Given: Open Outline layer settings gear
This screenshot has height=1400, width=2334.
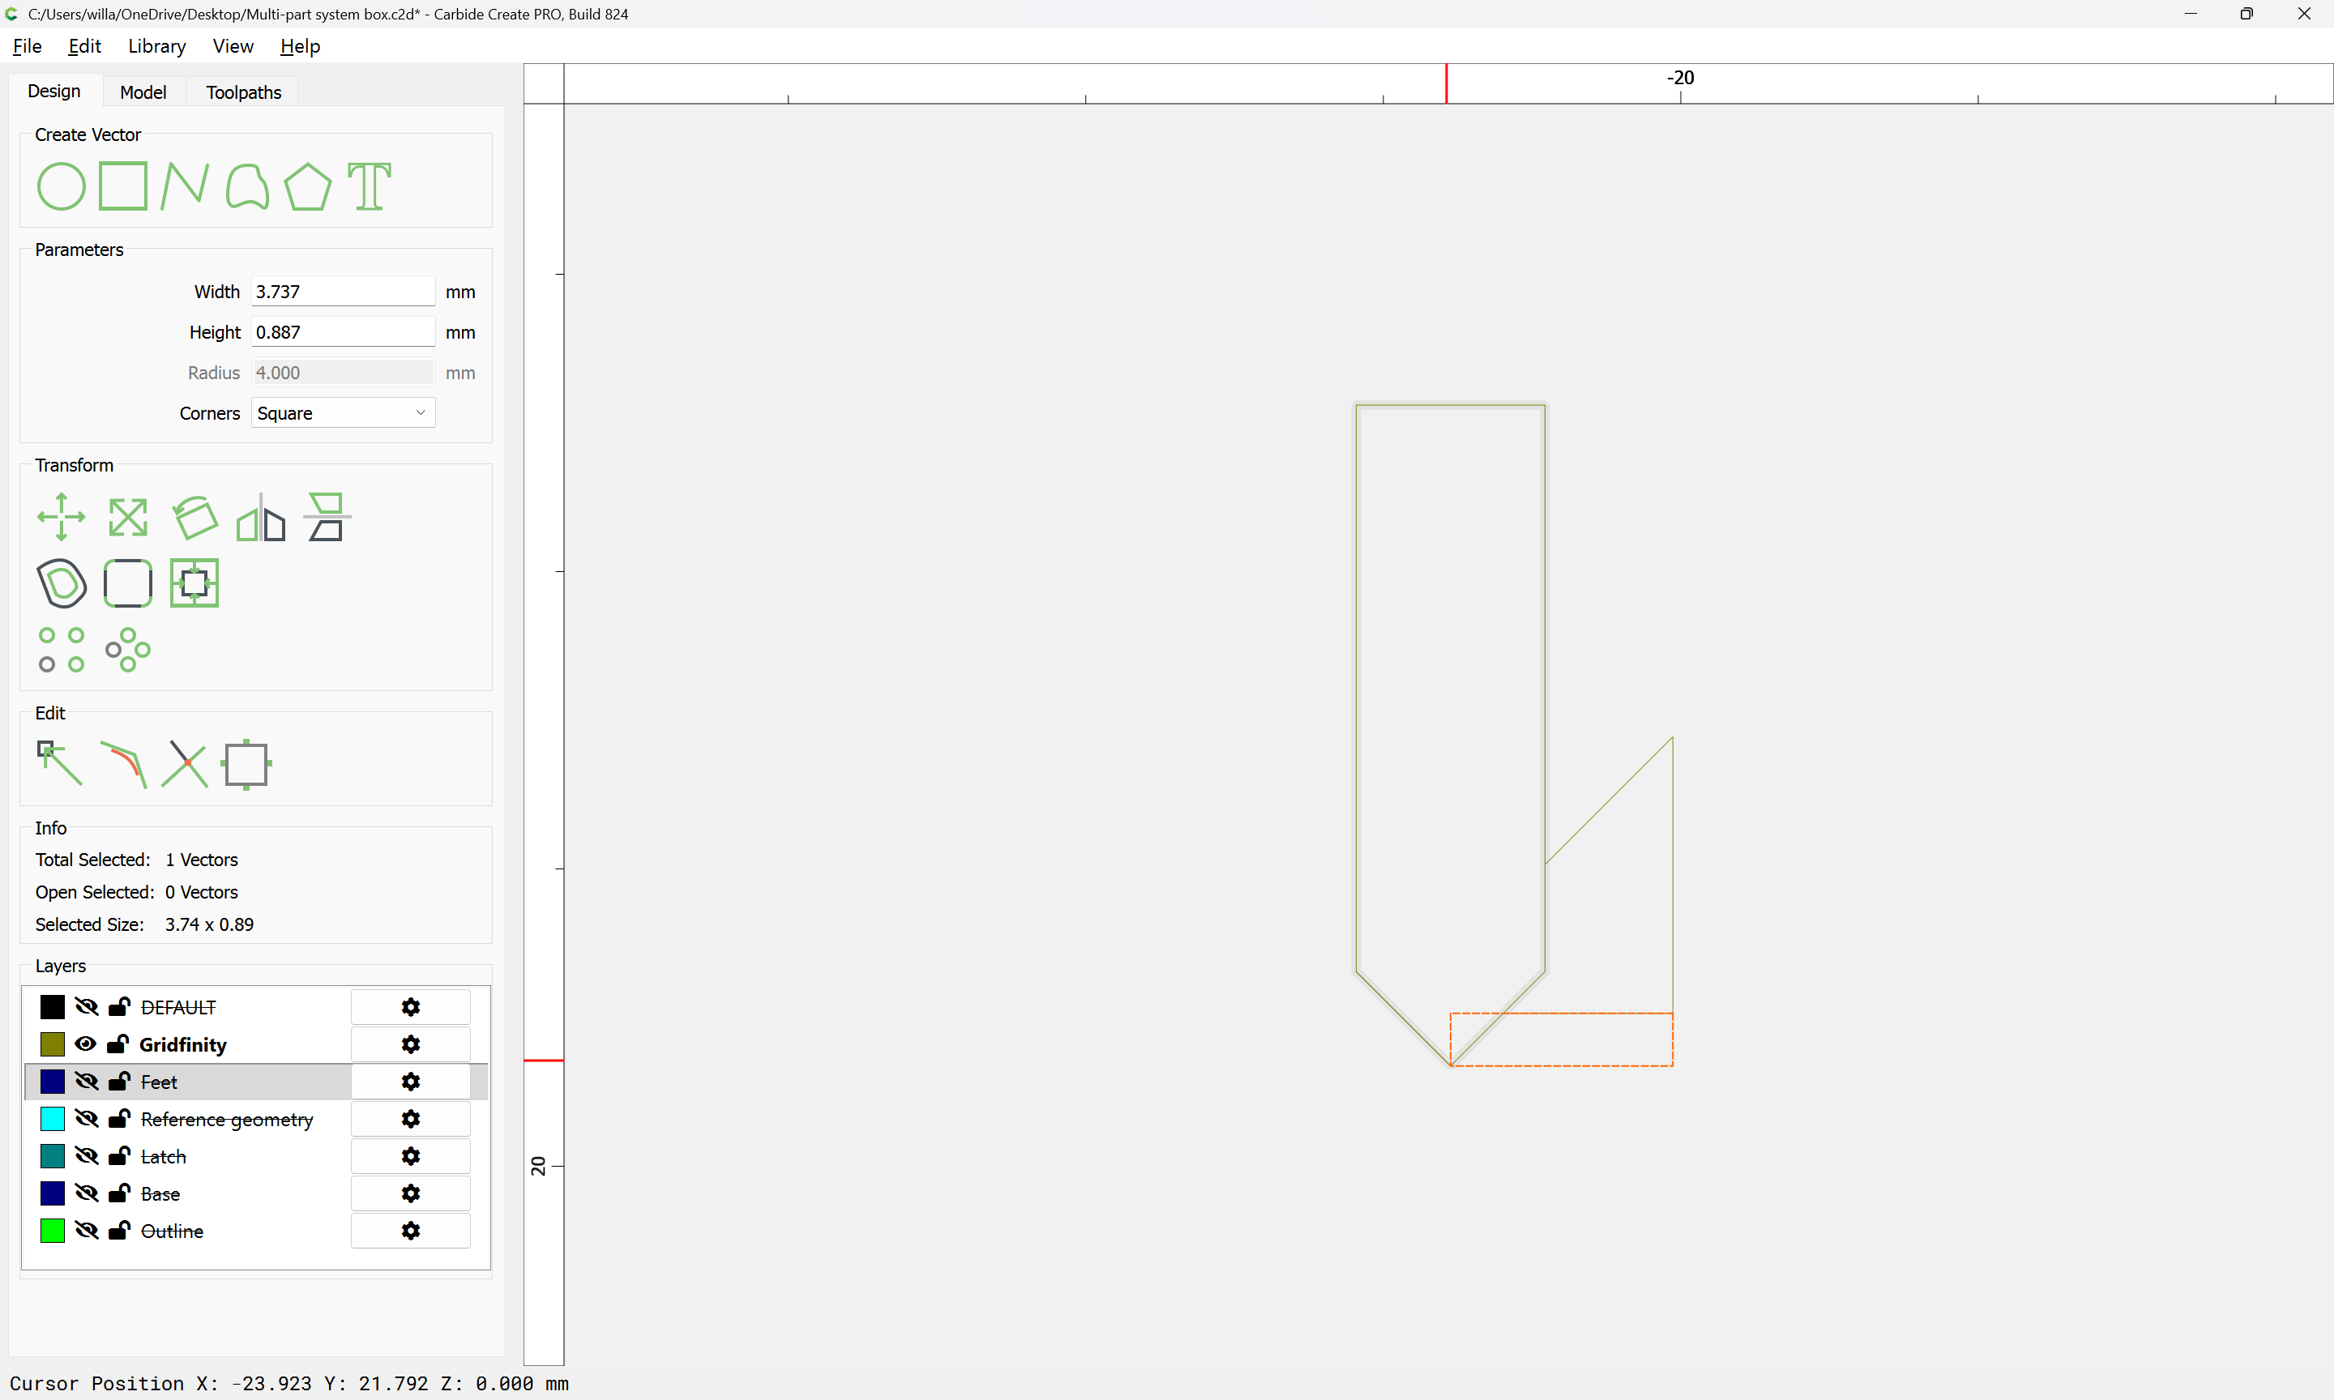Looking at the screenshot, I should 410,1230.
